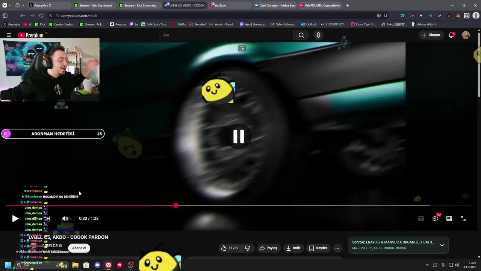The width and height of the screenshot is (481, 271).
Task: Bookmark this page with bookmark icon
Action: tap(386, 15)
